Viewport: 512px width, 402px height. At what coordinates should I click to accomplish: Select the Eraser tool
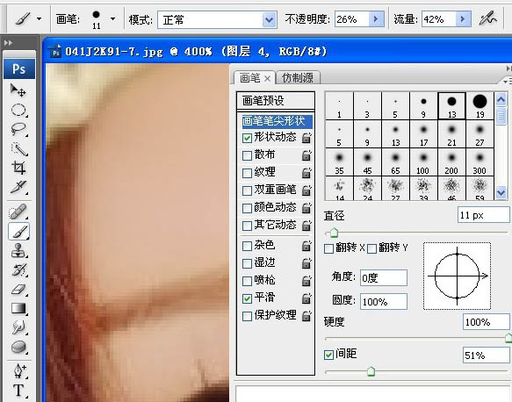tap(18, 289)
